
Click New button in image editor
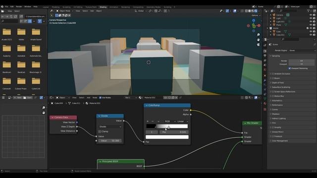[x=18, y=98]
